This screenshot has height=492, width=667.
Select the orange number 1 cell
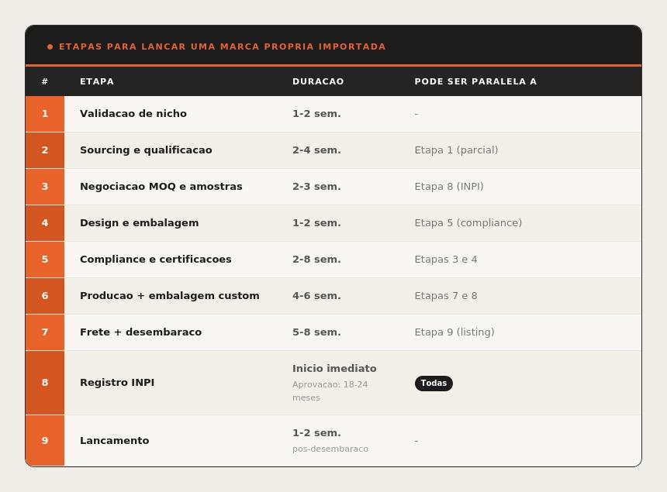coord(45,114)
